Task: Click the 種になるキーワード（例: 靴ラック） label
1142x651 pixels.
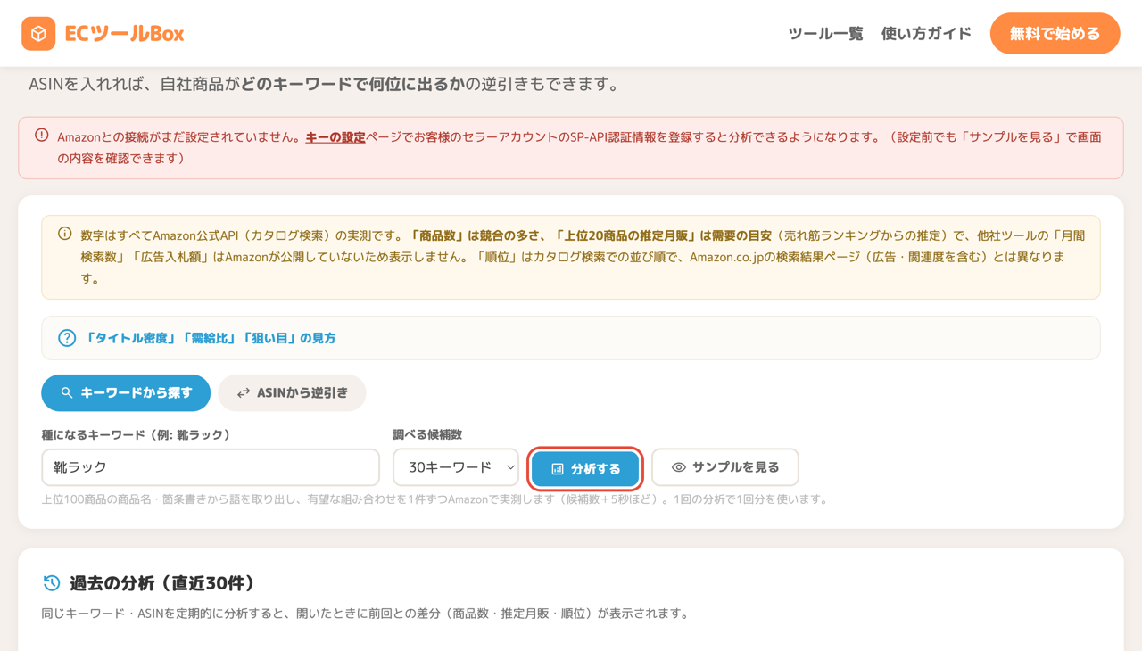Action: coord(136,434)
